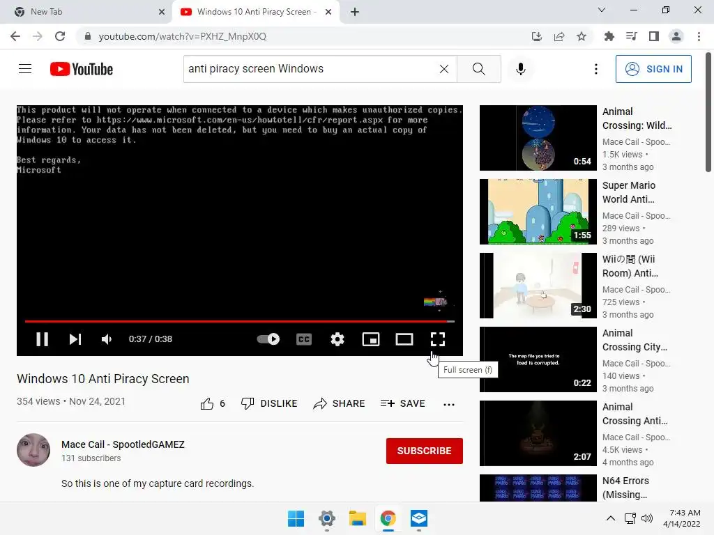This screenshot has width=714, height=535.
Task: Go back in browser history
Action: [x=15, y=36]
